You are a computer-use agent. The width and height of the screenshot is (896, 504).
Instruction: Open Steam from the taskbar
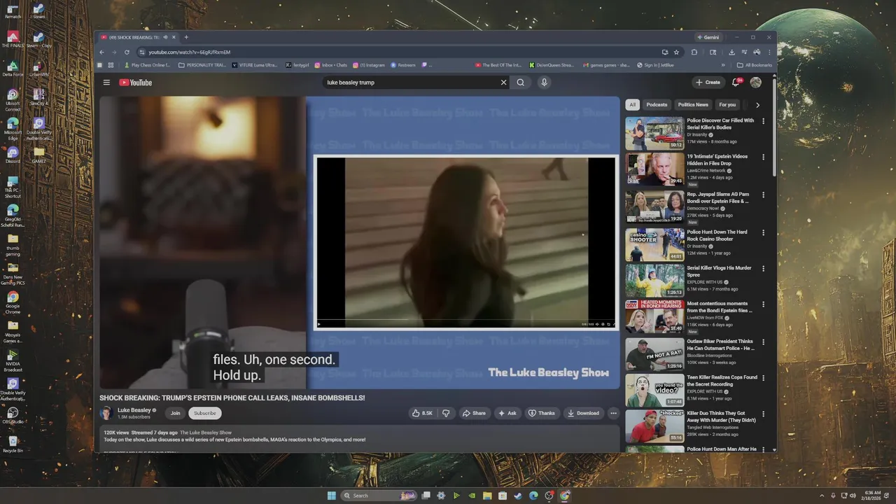(x=518, y=496)
